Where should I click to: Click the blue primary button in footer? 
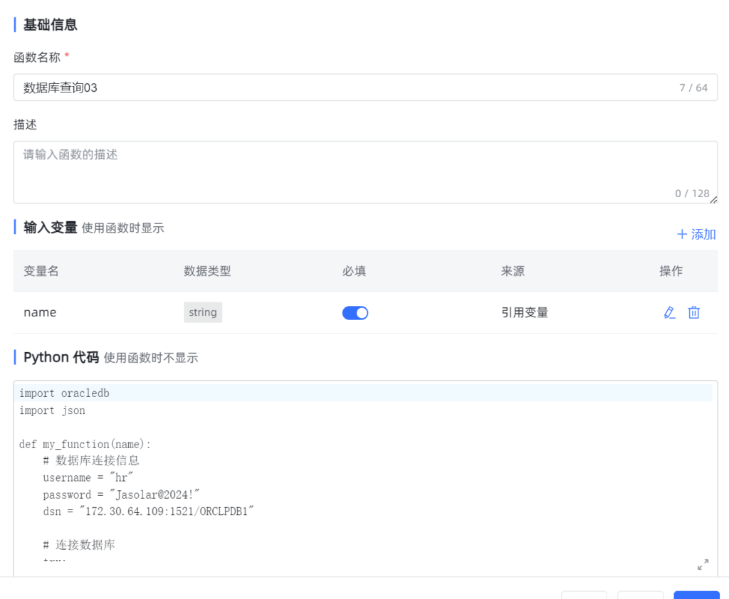[x=696, y=595]
